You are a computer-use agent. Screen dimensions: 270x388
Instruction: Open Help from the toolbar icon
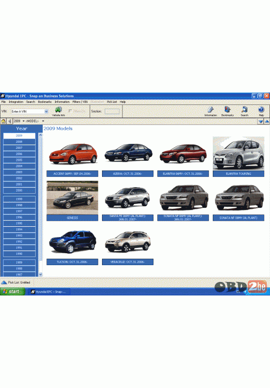(x=261, y=111)
